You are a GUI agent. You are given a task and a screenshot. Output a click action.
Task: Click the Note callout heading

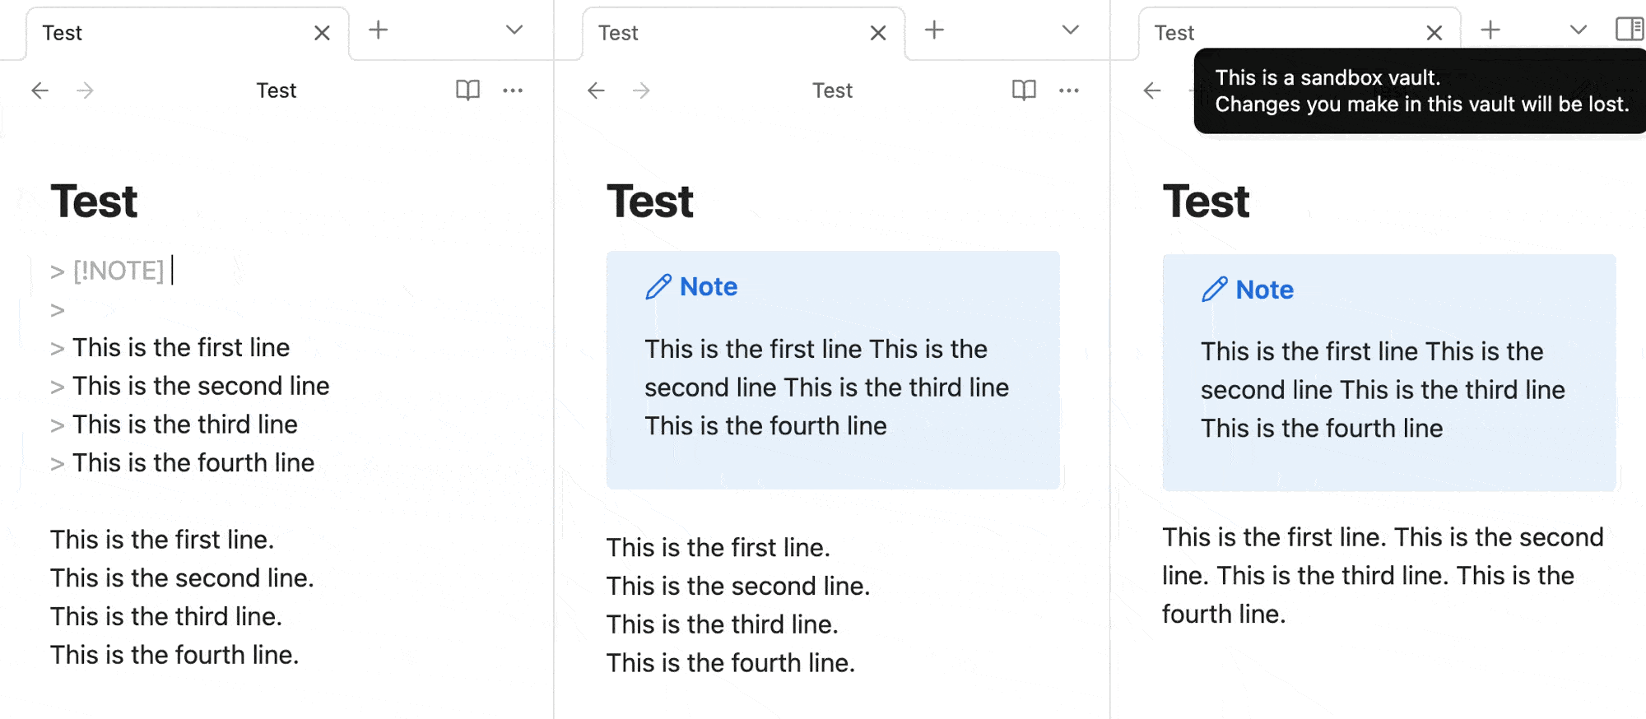(709, 286)
